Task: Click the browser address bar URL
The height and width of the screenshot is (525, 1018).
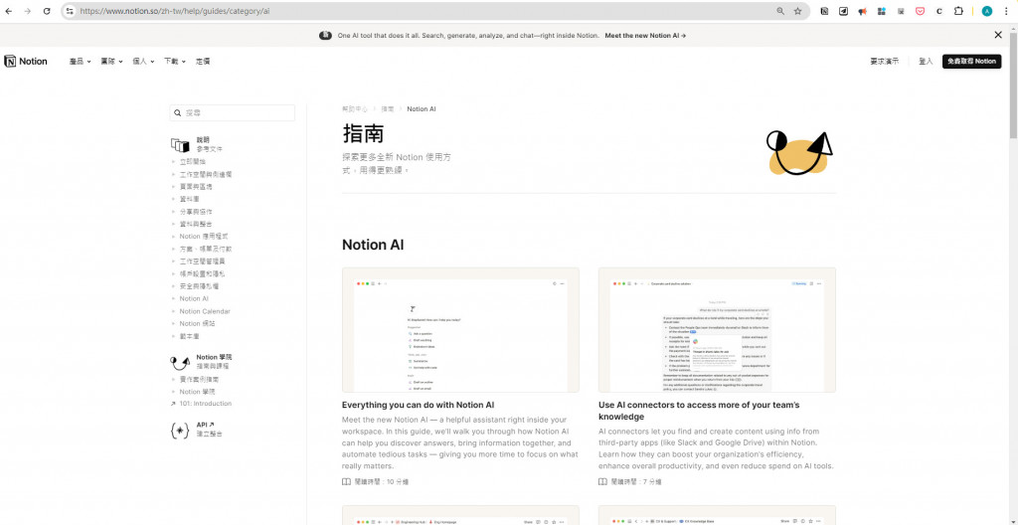Action: 175,11
